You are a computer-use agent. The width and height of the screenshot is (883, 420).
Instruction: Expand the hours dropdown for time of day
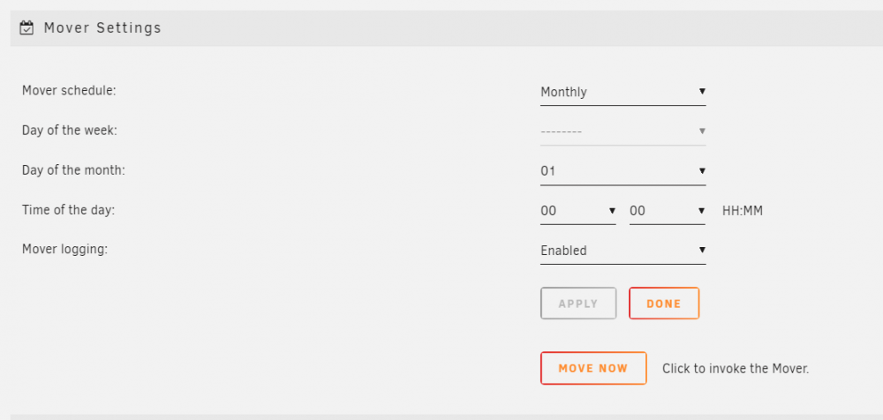point(577,211)
